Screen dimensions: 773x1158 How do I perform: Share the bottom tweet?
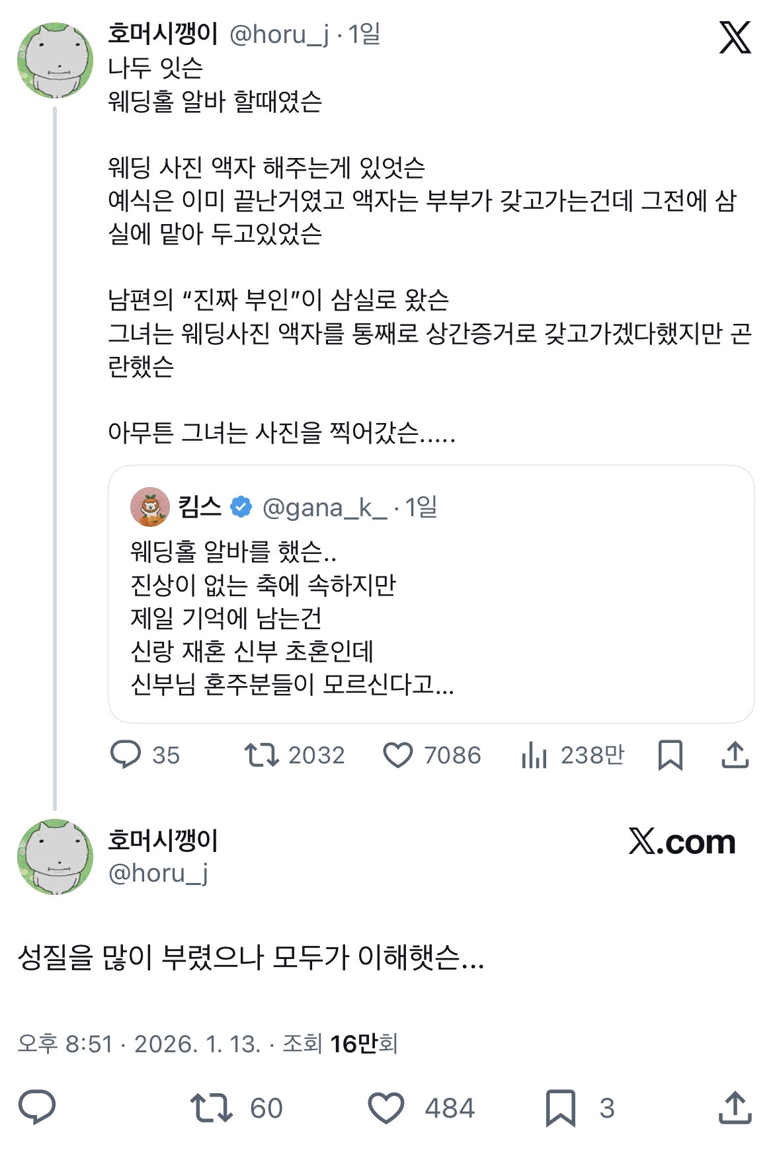pos(735,1108)
